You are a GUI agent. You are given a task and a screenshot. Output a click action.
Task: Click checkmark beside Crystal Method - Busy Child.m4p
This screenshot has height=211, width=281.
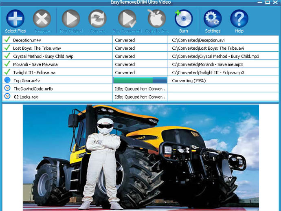pos(7,55)
